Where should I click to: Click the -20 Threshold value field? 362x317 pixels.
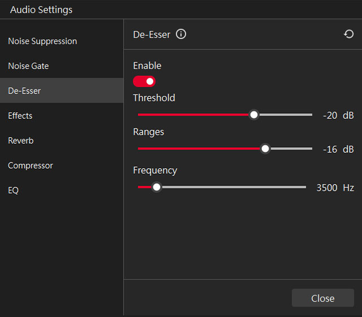[x=330, y=115]
